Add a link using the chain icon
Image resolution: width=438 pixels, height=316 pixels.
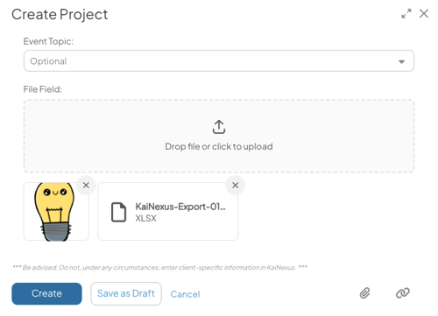[x=403, y=293]
